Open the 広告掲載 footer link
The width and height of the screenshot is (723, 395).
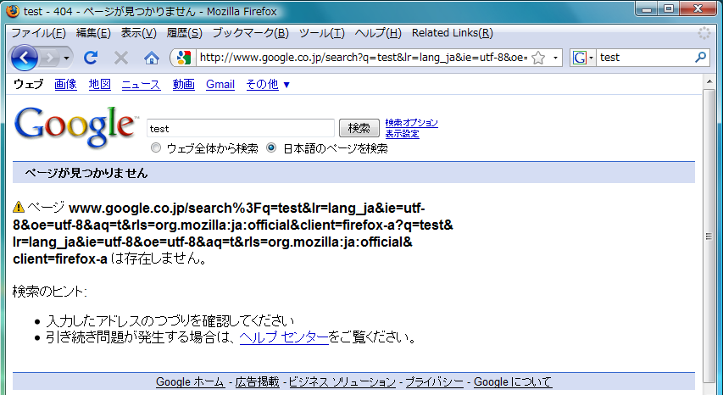click(x=258, y=382)
